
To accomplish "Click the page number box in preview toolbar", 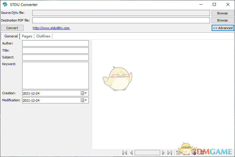I will pos(147,153).
